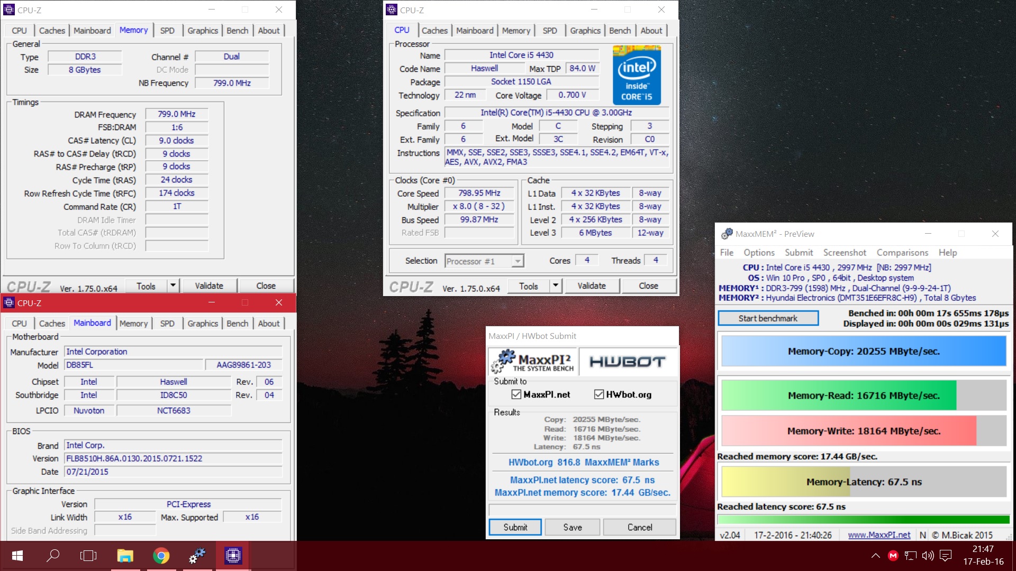Launch Chrome from taskbar
The height and width of the screenshot is (571, 1016).
[x=161, y=556]
